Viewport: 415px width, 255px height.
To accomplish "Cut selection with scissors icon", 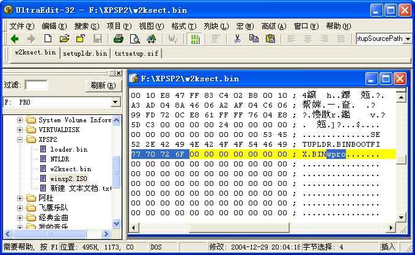I will [x=237, y=39].
